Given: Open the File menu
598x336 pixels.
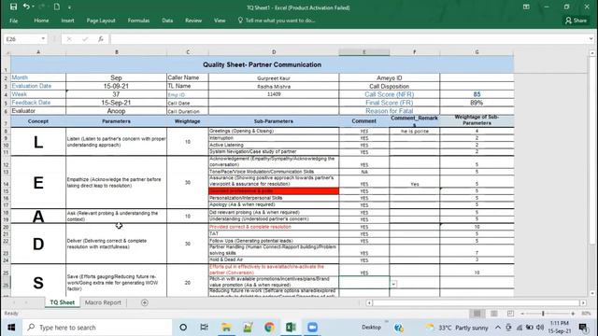Looking at the screenshot, I should [14, 21].
